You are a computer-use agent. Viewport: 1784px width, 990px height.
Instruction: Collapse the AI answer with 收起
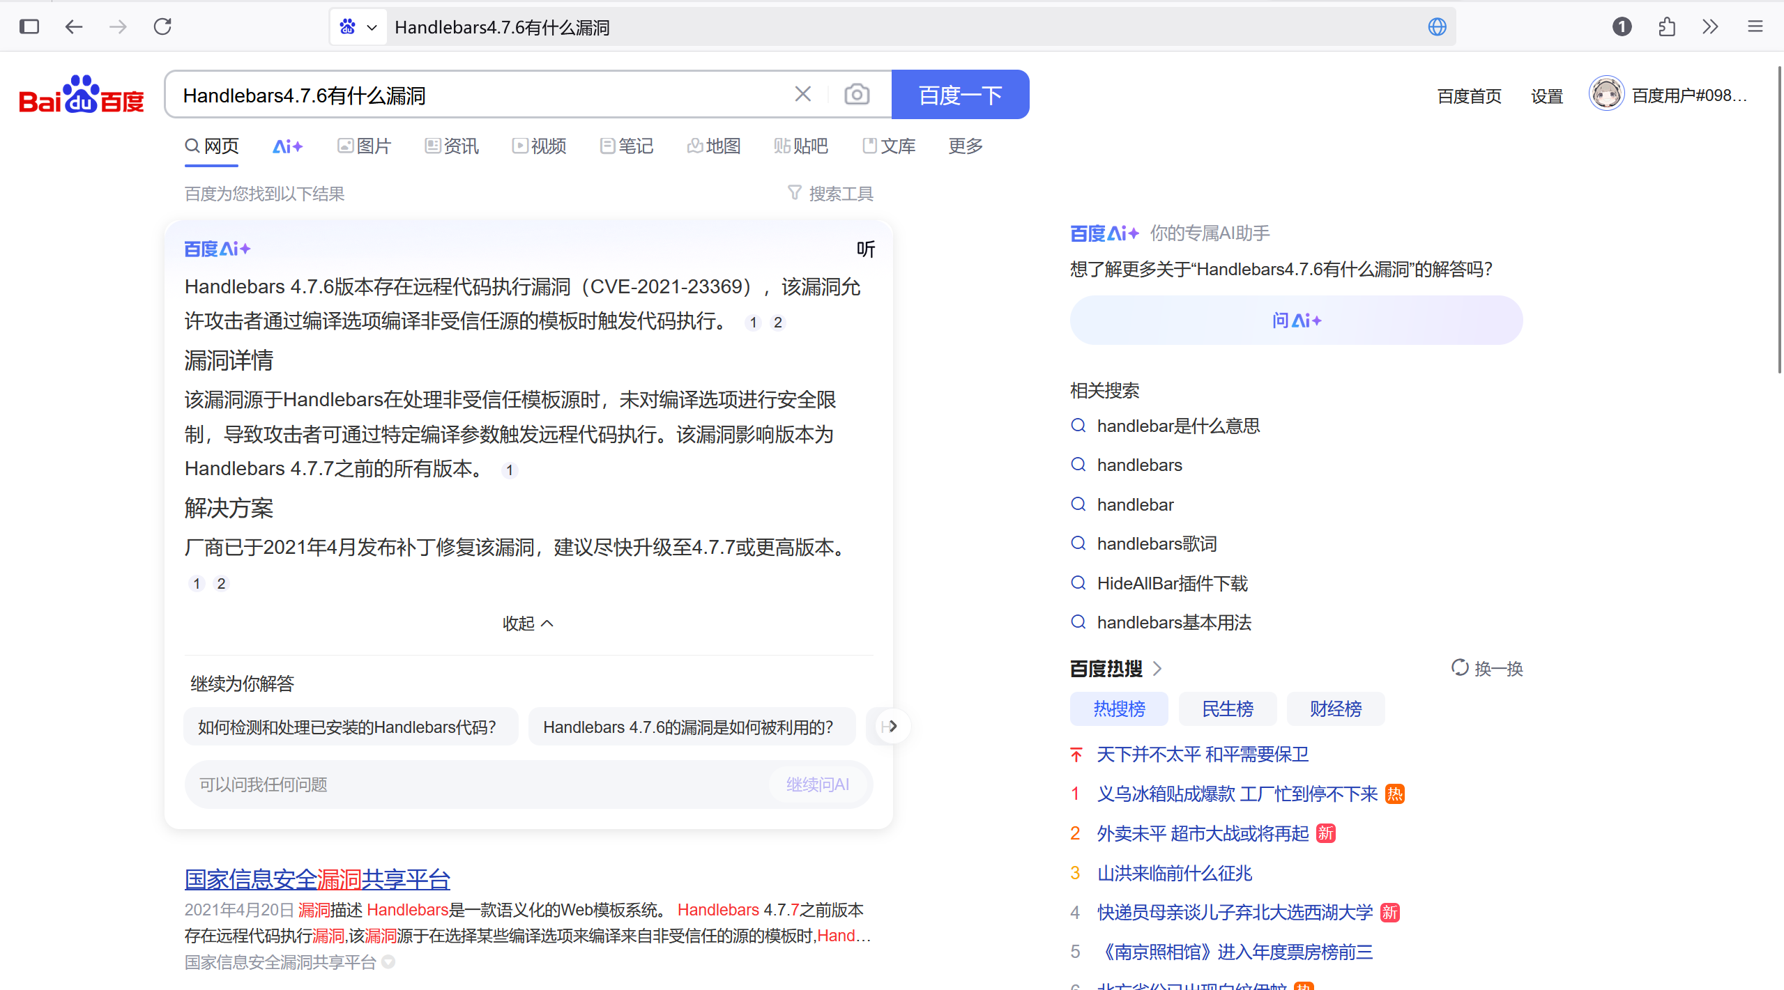(528, 624)
